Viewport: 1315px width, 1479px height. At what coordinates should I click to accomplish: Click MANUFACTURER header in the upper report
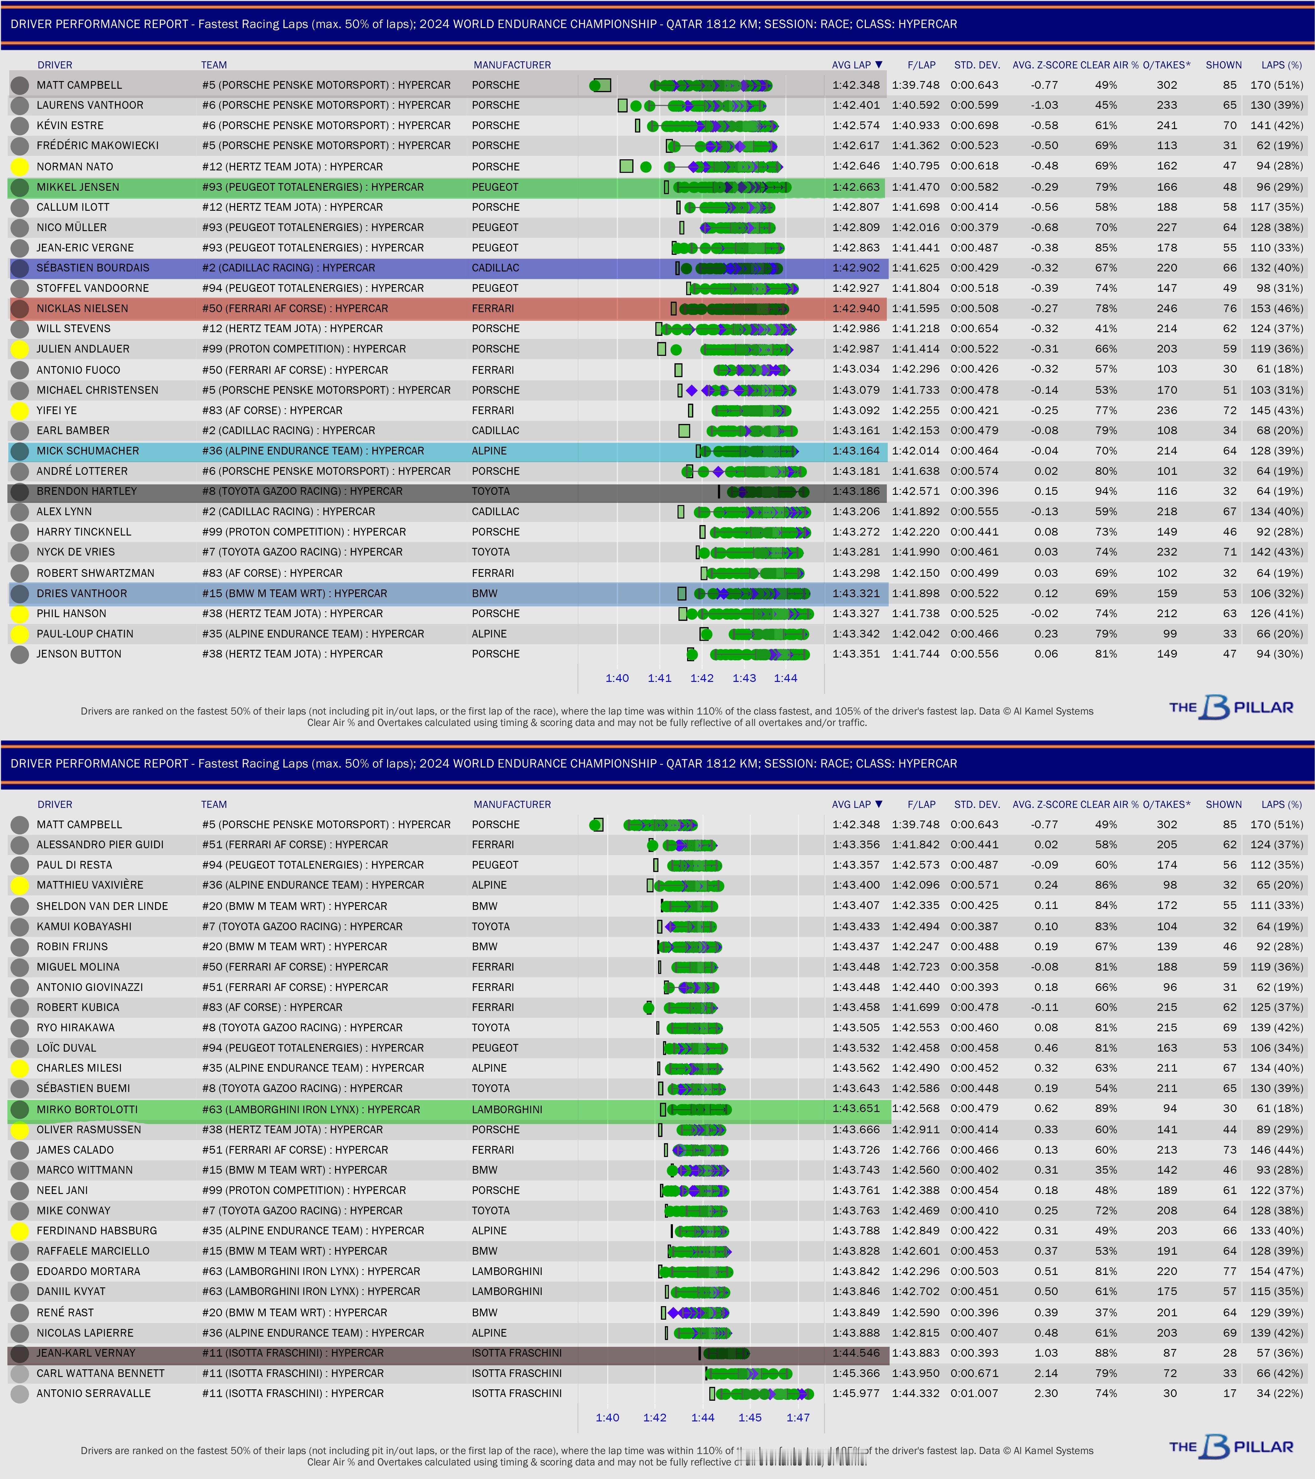[512, 64]
